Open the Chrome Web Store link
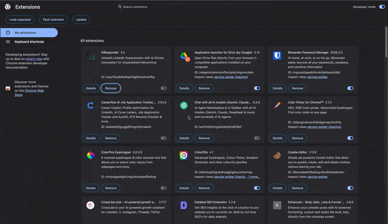 [x=29, y=93]
